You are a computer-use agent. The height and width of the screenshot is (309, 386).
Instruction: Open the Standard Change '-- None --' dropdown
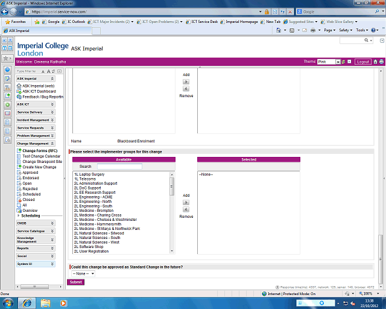click(83, 273)
